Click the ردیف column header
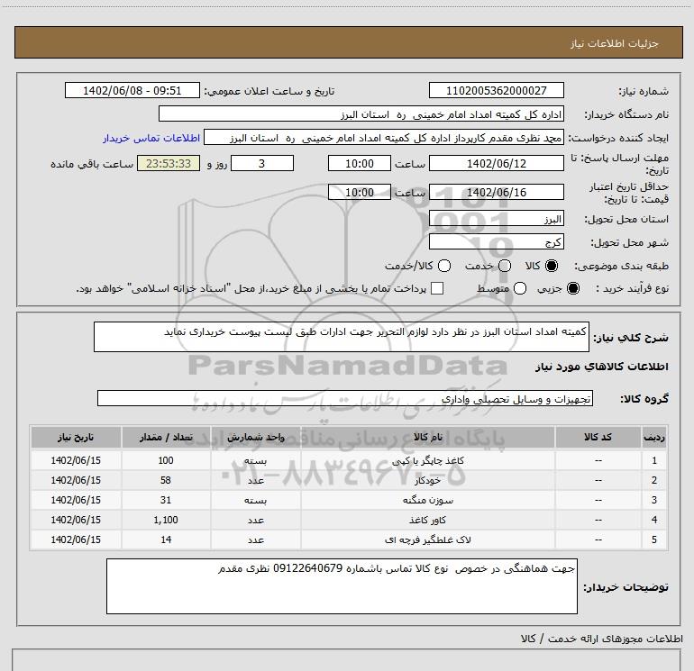The image size is (694, 671). point(653,437)
